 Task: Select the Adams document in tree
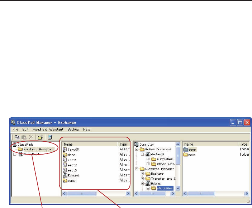tap(156, 183)
